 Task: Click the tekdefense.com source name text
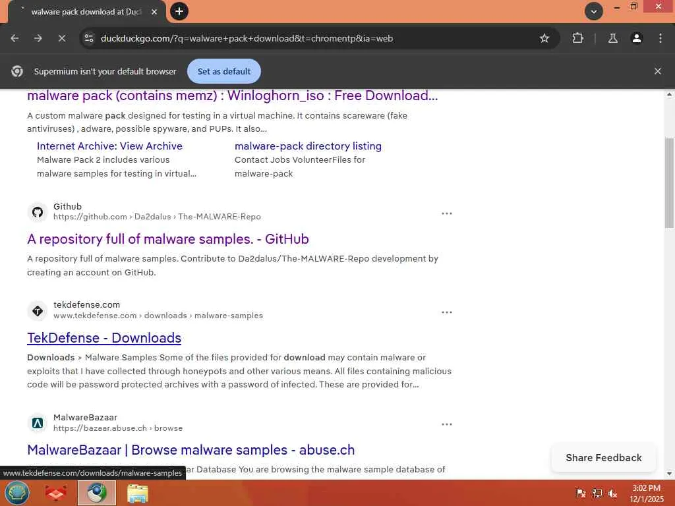[x=86, y=304]
